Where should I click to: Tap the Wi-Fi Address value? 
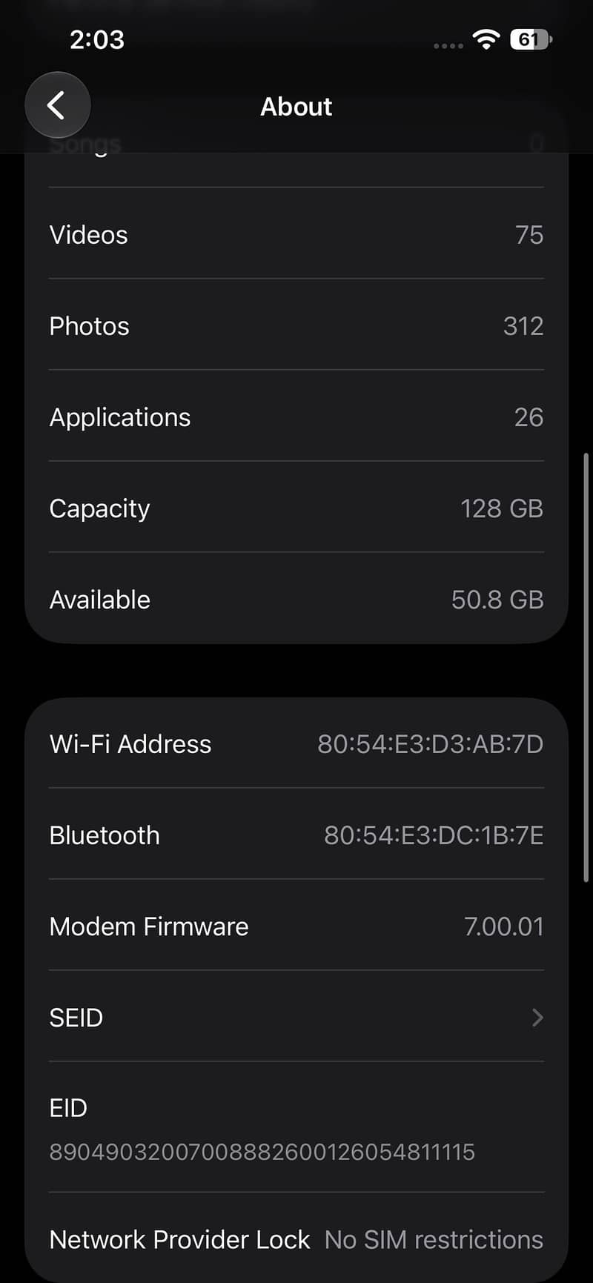click(x=431, y=744)
